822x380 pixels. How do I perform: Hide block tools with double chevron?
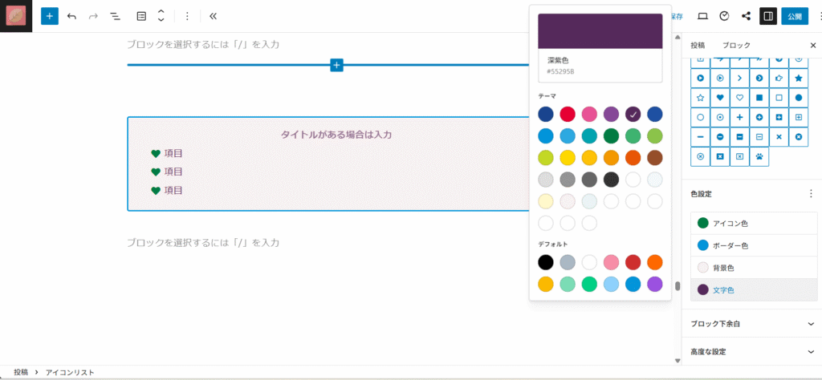tap(213, 16)
